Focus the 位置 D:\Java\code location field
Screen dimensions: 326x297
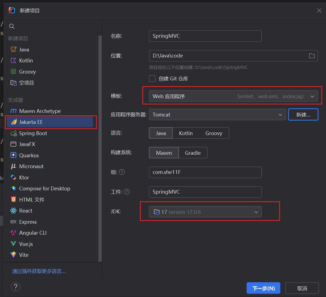click(233, 56)
